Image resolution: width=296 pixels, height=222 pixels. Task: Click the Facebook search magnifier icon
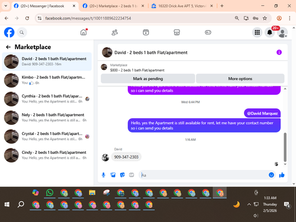pyautogui.click(x=22, y=33)
